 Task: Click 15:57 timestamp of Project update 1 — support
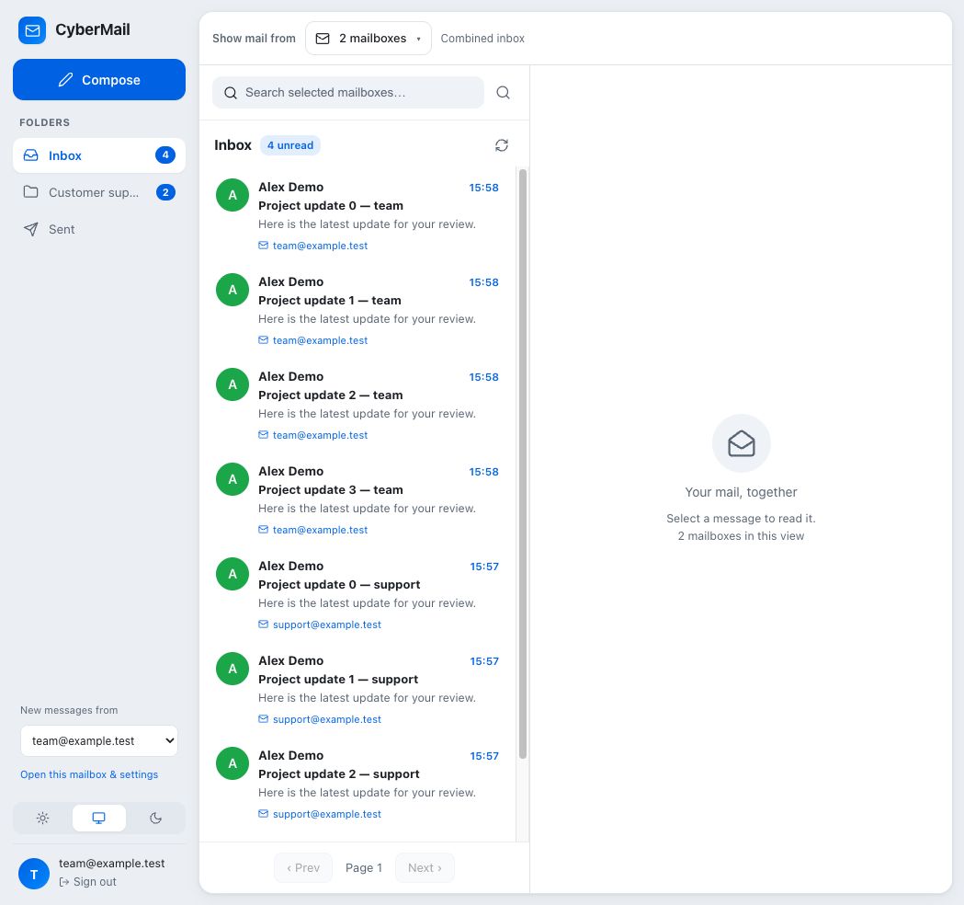[484, 661]
